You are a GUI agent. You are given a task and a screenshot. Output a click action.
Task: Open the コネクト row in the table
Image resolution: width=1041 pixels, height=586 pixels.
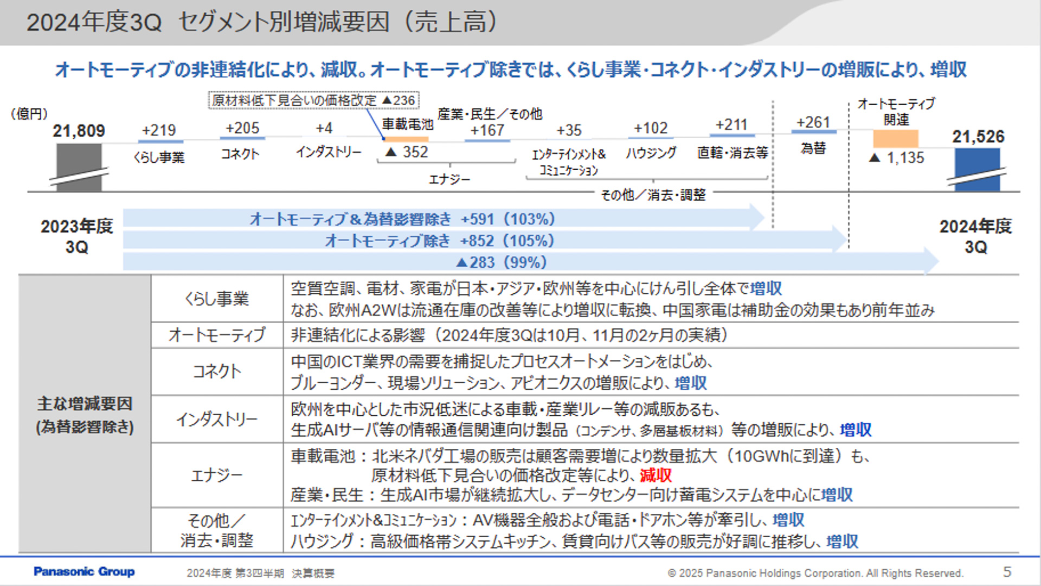pyautogui.click(x=217, y=372)
